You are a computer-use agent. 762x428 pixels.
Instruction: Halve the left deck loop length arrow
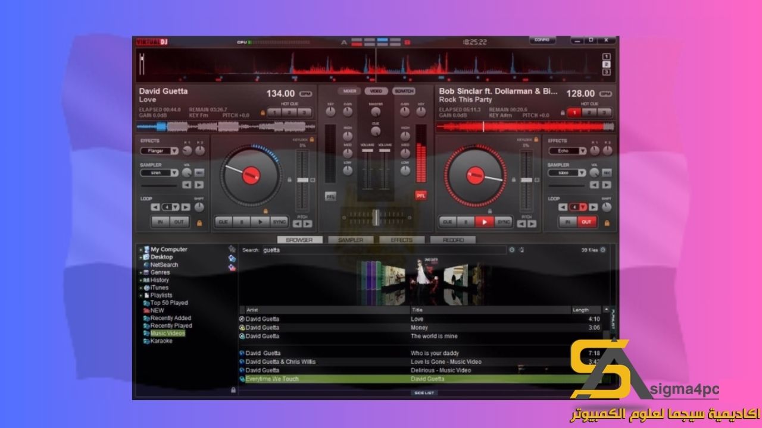click(x=155, y=207)
